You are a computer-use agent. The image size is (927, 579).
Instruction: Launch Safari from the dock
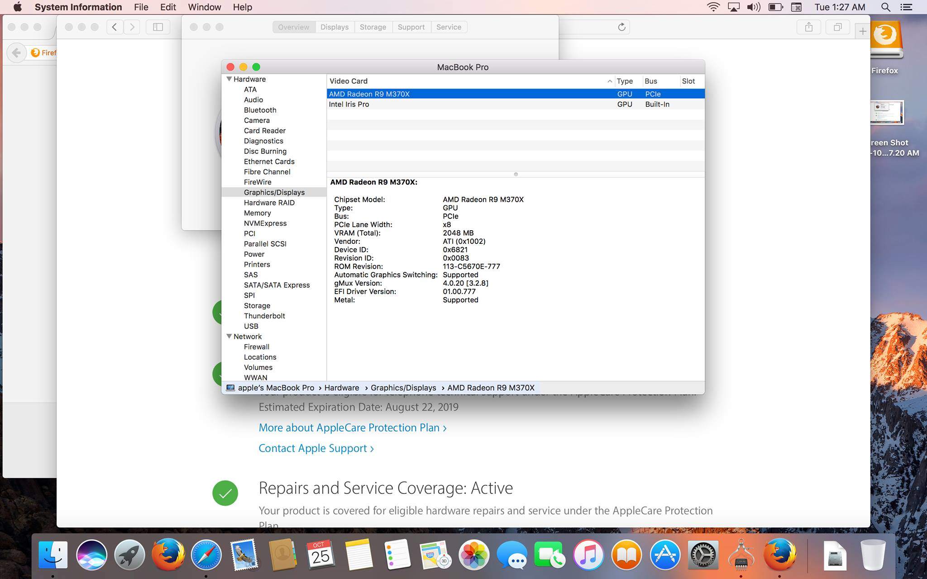click(206, 555)
